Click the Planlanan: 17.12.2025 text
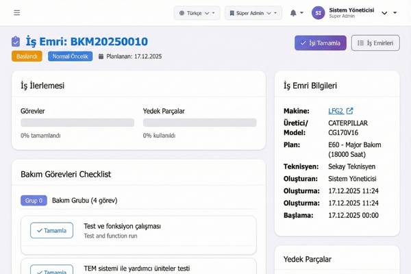The width and height of the screenshot is (411, 274). (x=134, y=56)
